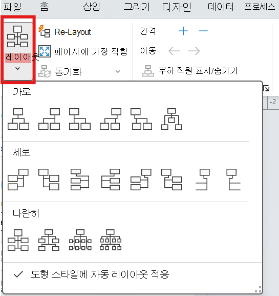Switch to the 디자인 tab
This screenshot has height=296, width=279.
[177, 7]
